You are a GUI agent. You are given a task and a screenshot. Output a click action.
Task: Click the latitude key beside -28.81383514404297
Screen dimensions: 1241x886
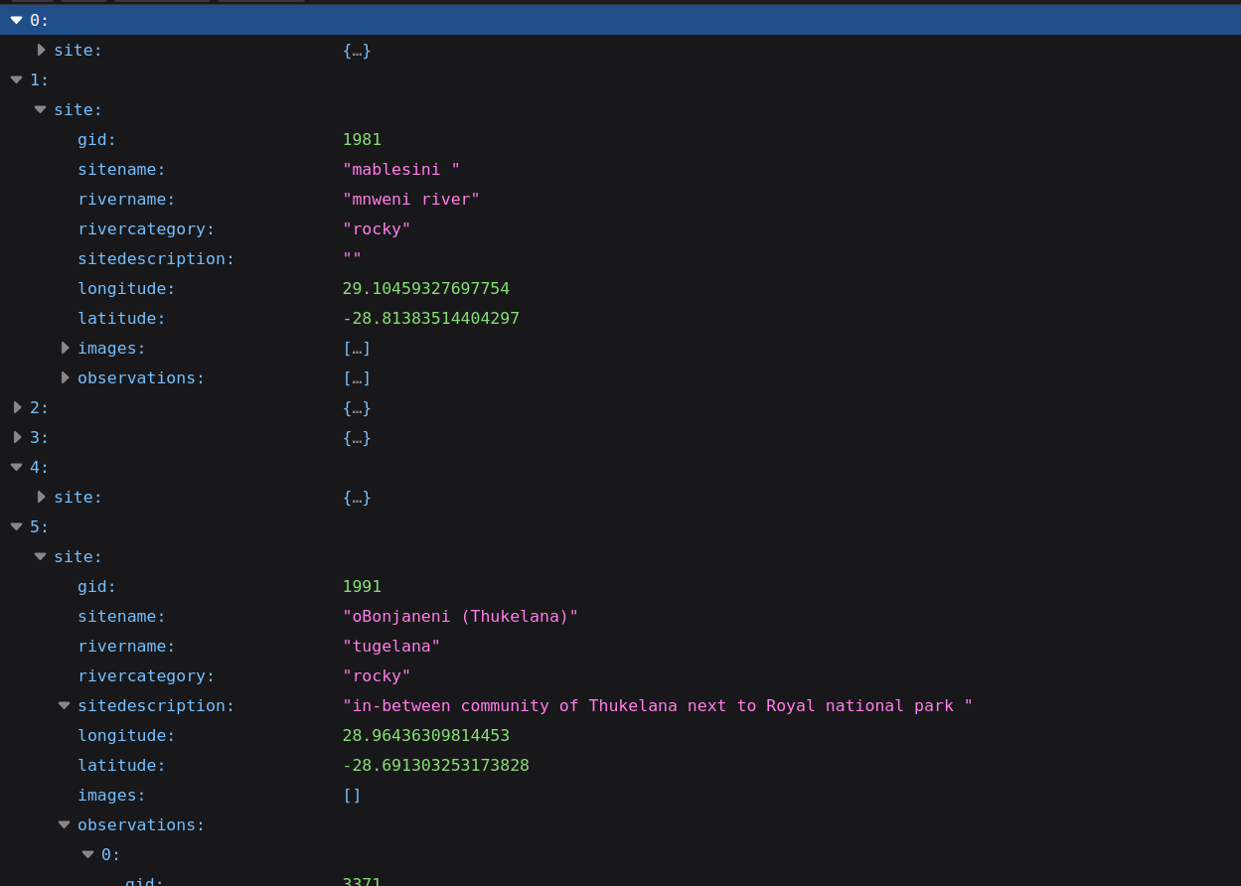[121, 319]
